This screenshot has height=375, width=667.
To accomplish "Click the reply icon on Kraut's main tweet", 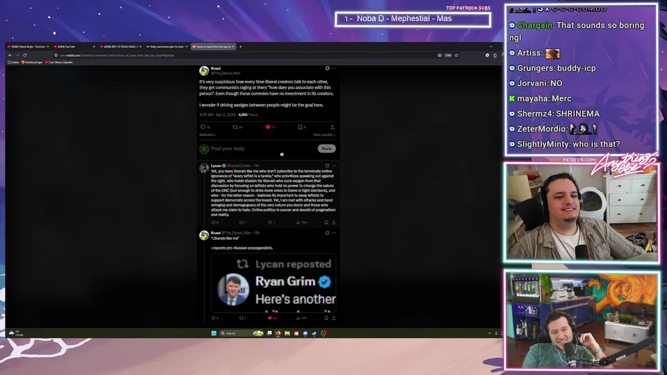I will pos(203,127).
